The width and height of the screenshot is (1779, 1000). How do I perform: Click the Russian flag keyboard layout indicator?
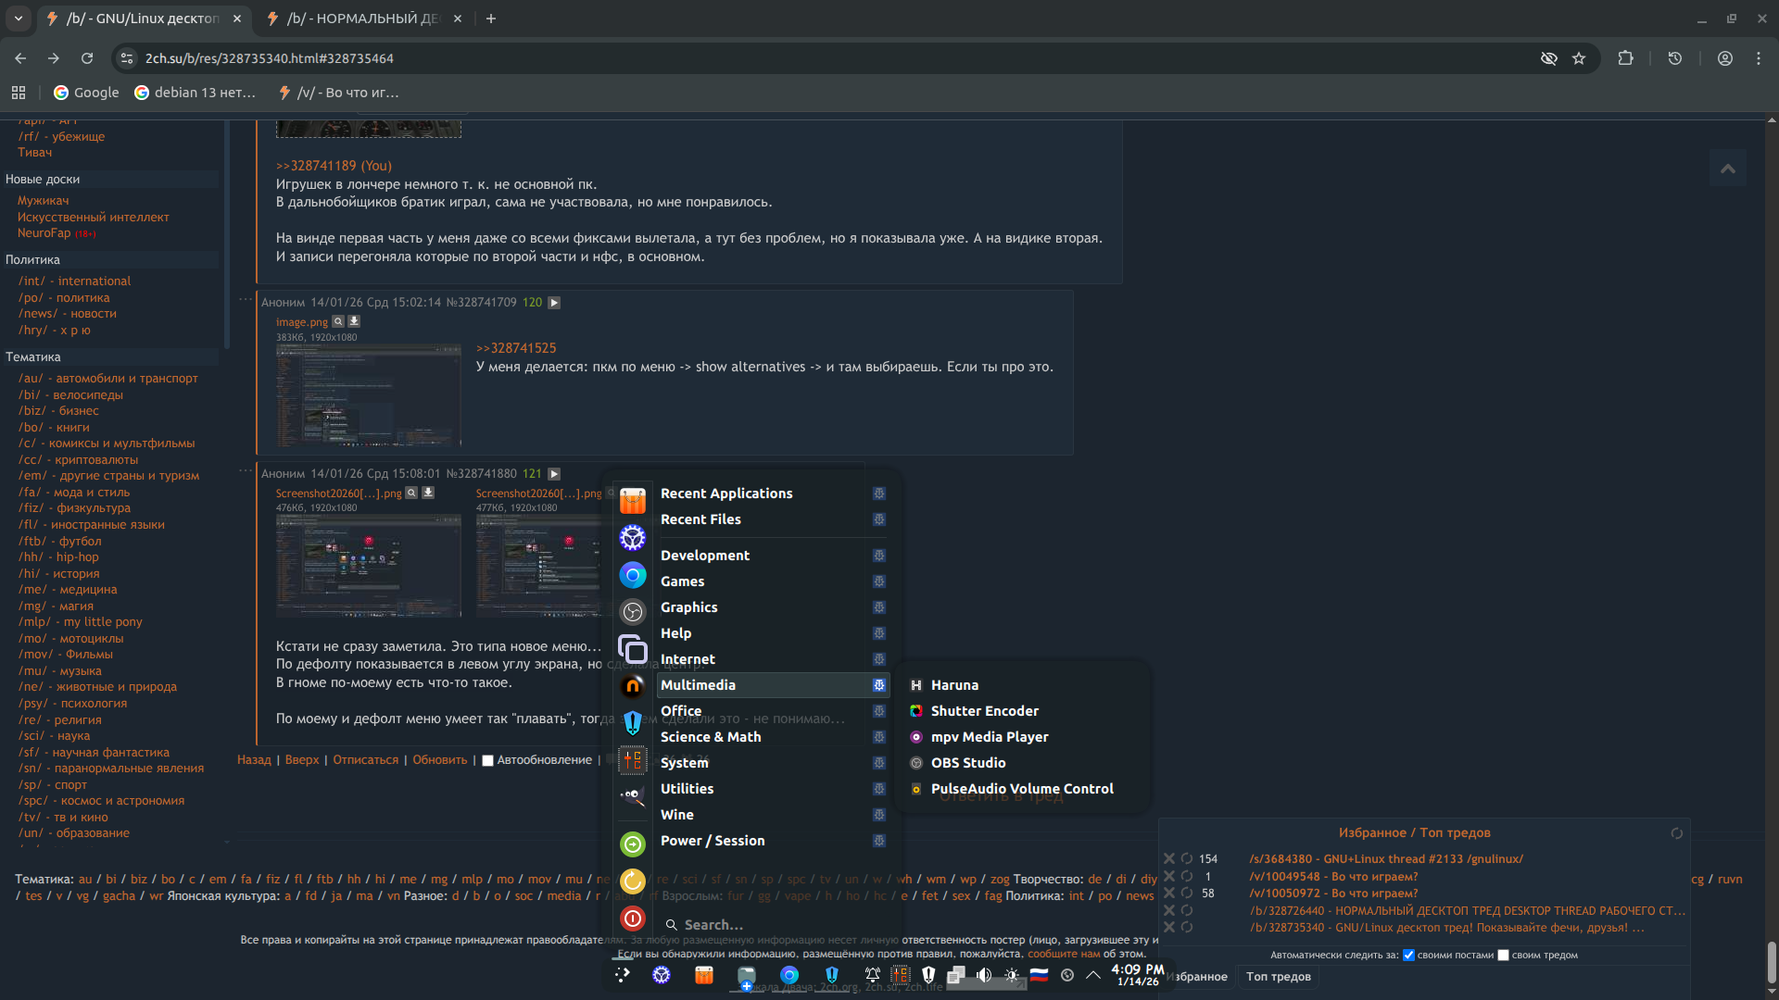coord(1039,975)
